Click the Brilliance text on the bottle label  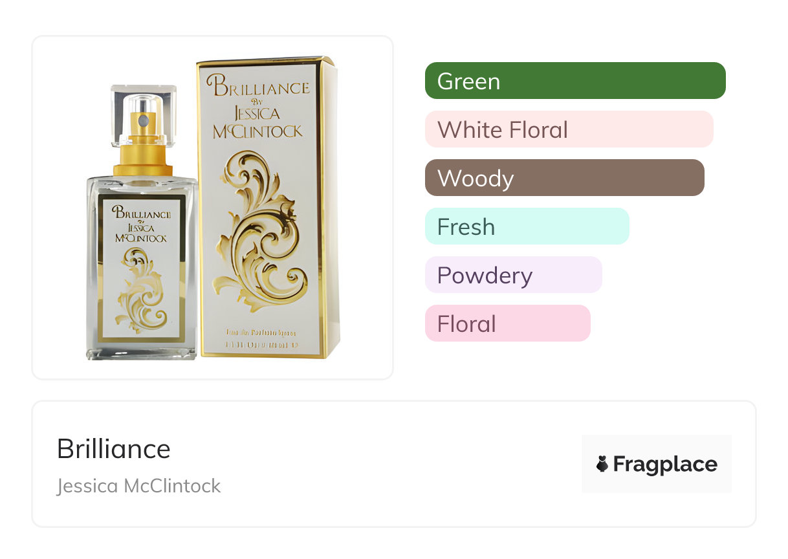click(x=142, y=212)
